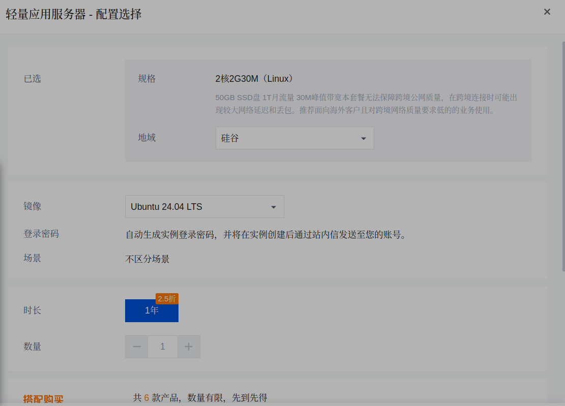The height and width of the screenshot is (406, 565).
Task: Toggle the 硅谷 region selection
Action: click(295, 138)
